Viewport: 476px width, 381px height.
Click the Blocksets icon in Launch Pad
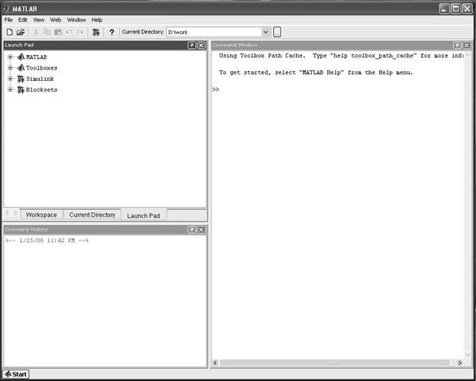(21, 89)
